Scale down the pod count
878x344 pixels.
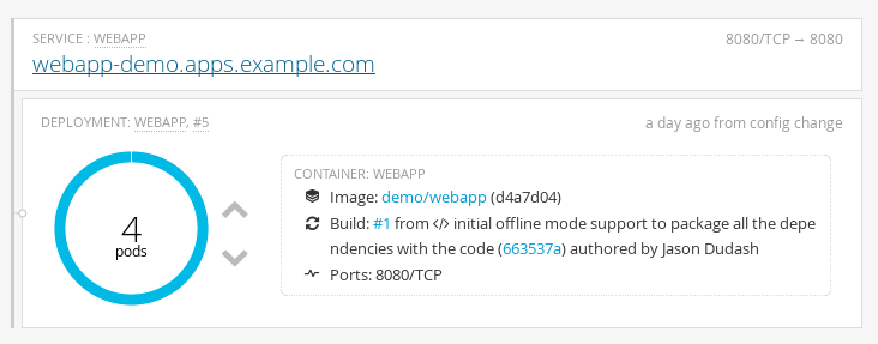[x=234, y=258]
